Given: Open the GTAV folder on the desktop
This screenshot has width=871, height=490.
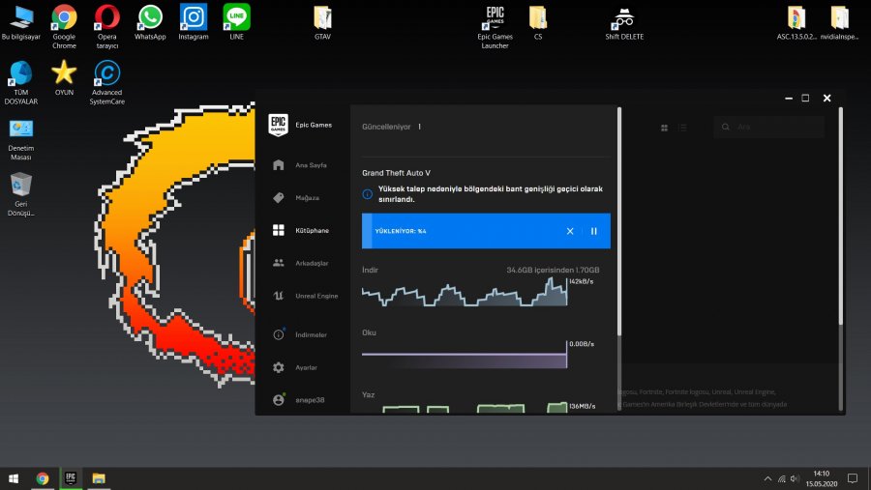Looking at the screenshot, I should point(322,23).
